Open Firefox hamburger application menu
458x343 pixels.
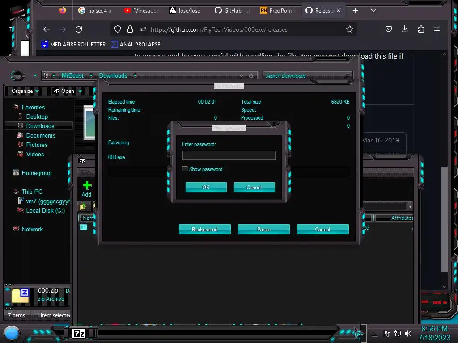point(437,29)
